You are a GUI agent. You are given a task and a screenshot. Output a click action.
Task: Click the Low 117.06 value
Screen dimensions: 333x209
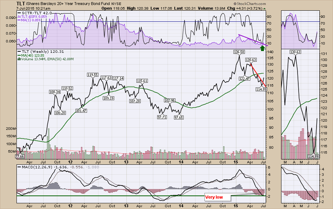161,8
